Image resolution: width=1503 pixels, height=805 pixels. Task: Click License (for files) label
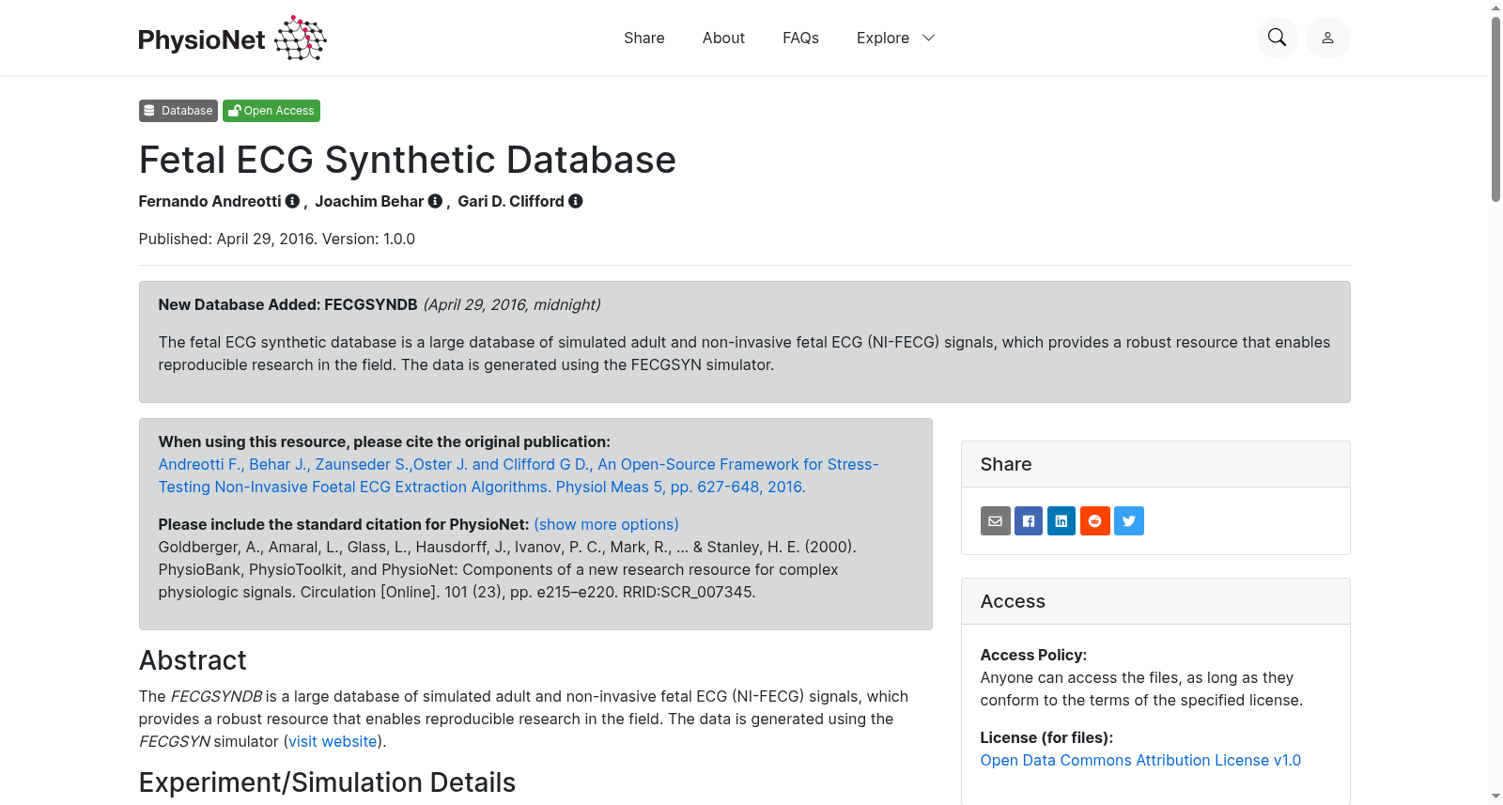(1046, 737)
